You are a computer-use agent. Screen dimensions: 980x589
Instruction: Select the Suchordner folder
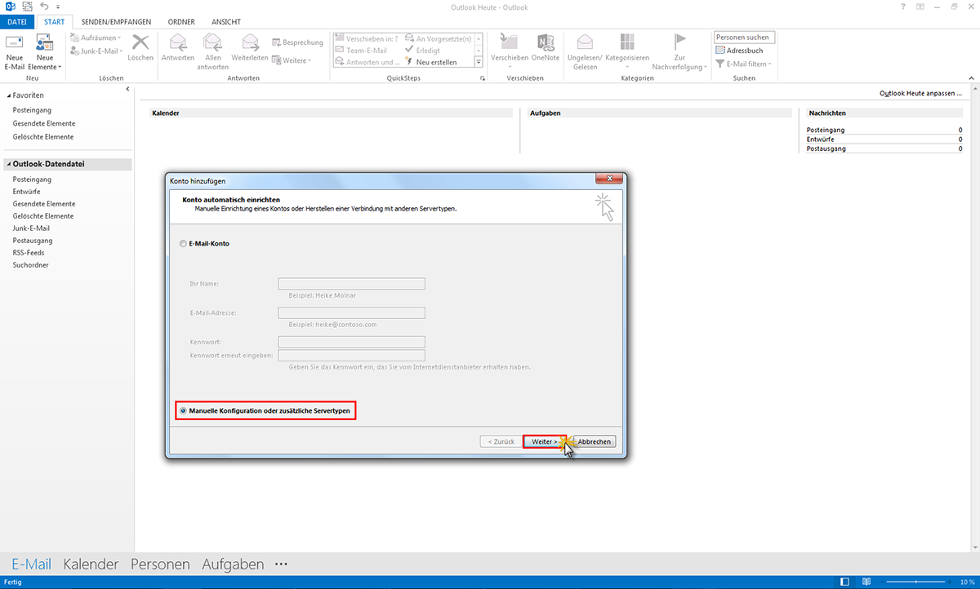(31, 265)
